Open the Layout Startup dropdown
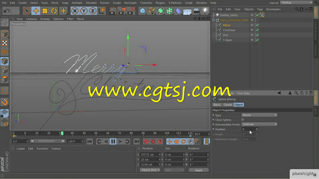This screenshot has height=179, width=319. [296, 3]
